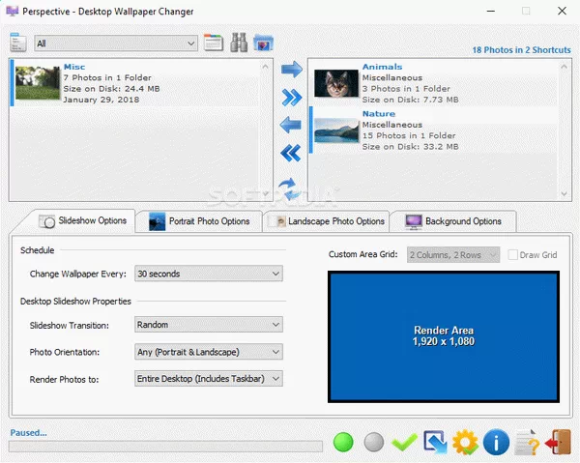
Task: Click the blue info icon
Action: [496, 443]
